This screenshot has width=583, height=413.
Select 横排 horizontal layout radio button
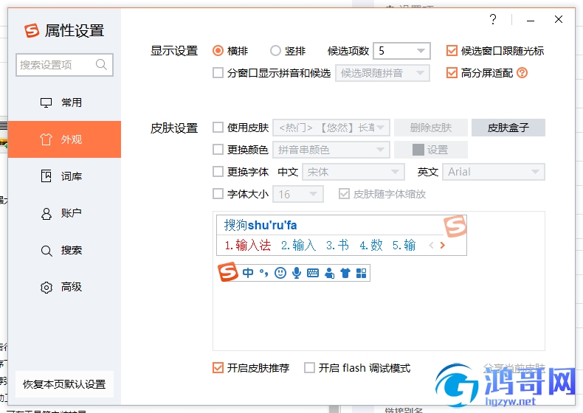click(218, 51)
